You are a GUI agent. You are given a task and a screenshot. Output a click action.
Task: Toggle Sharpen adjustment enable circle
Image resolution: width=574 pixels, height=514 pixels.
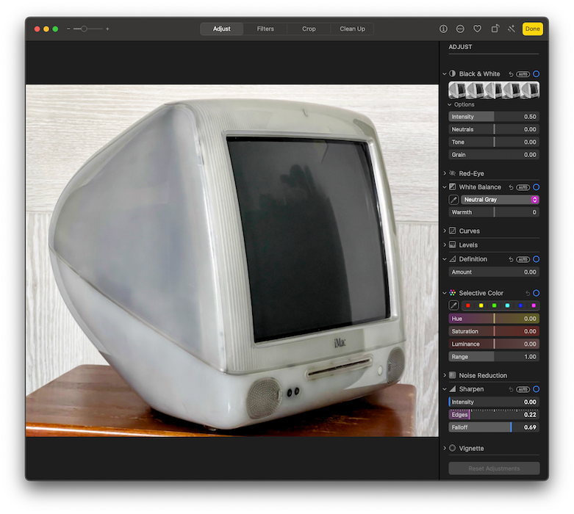537,389
